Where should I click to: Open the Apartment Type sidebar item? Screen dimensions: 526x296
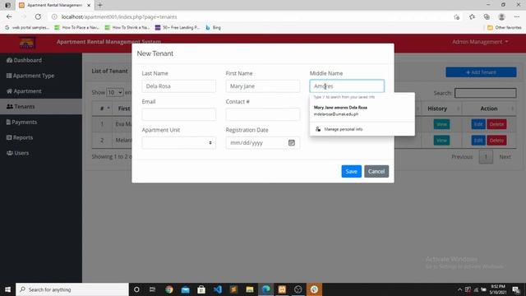tap(30, 76)
